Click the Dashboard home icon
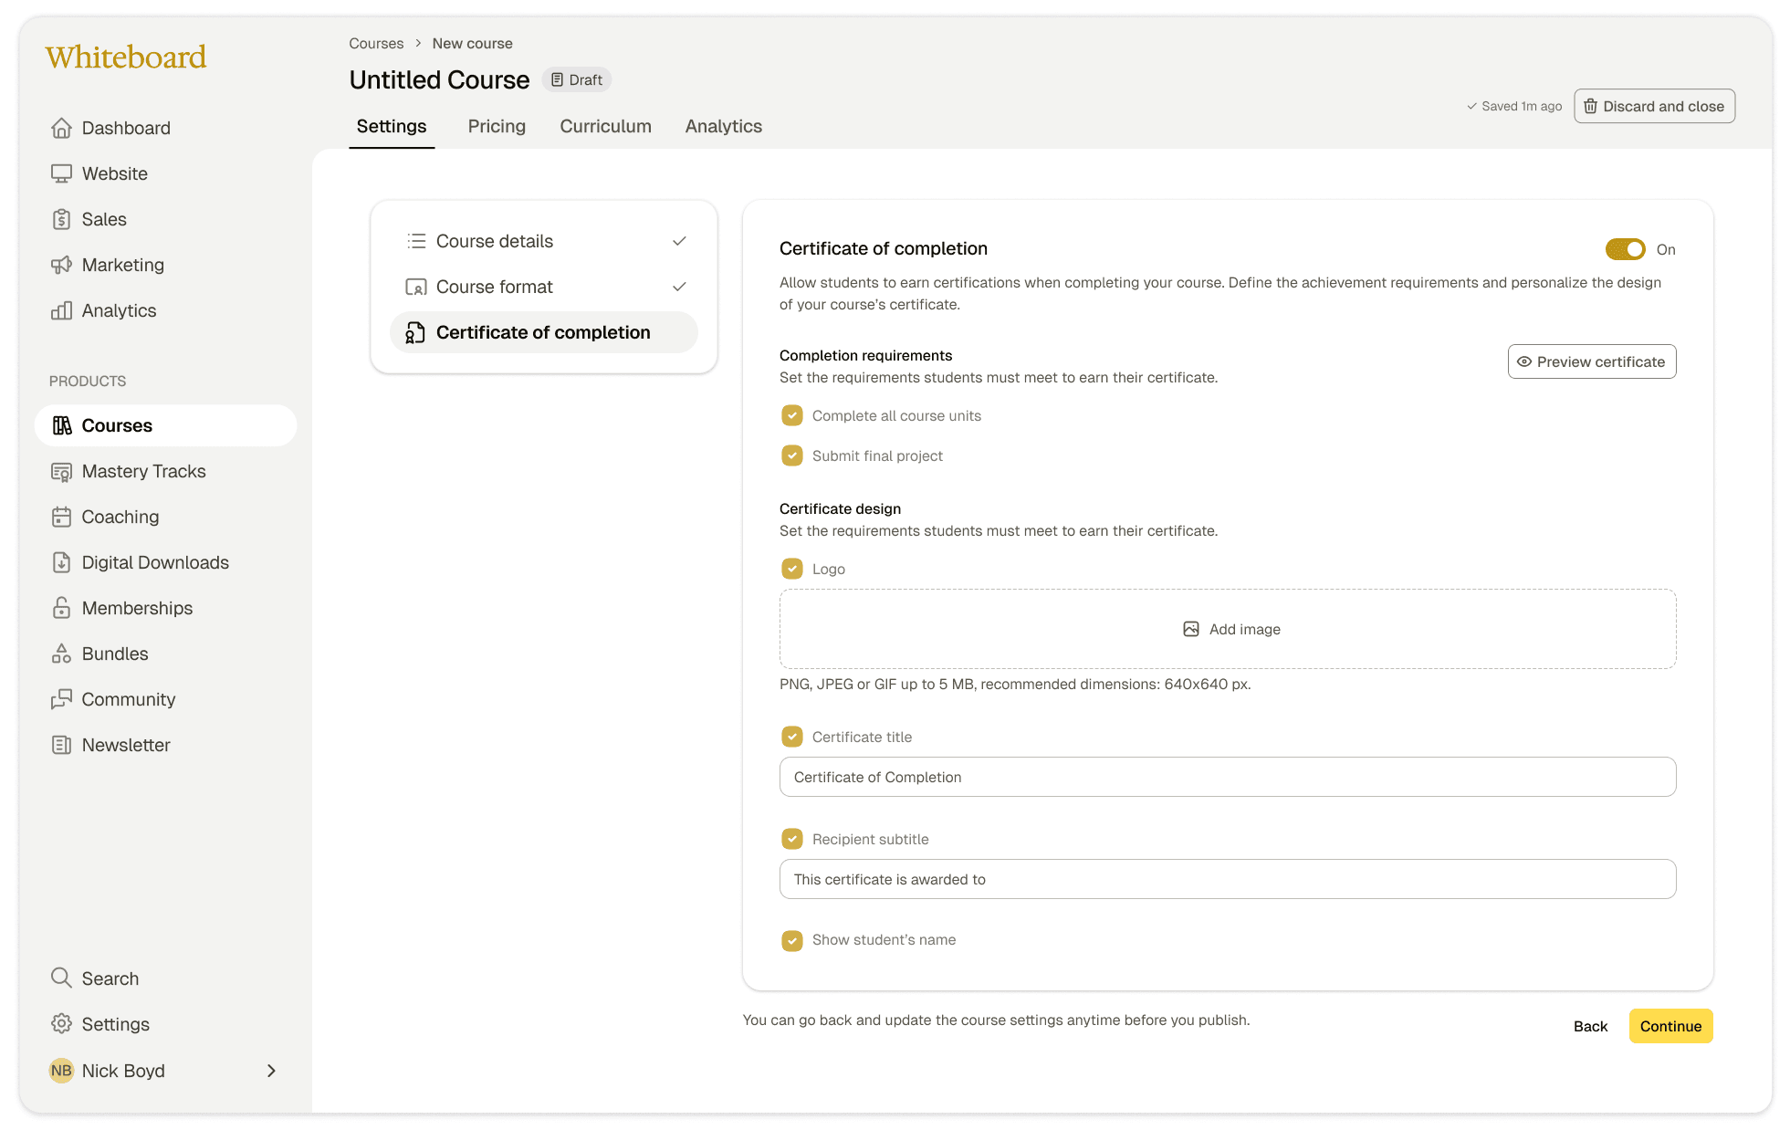This screenshot has height=1130, width=1790. pos(61,128)
